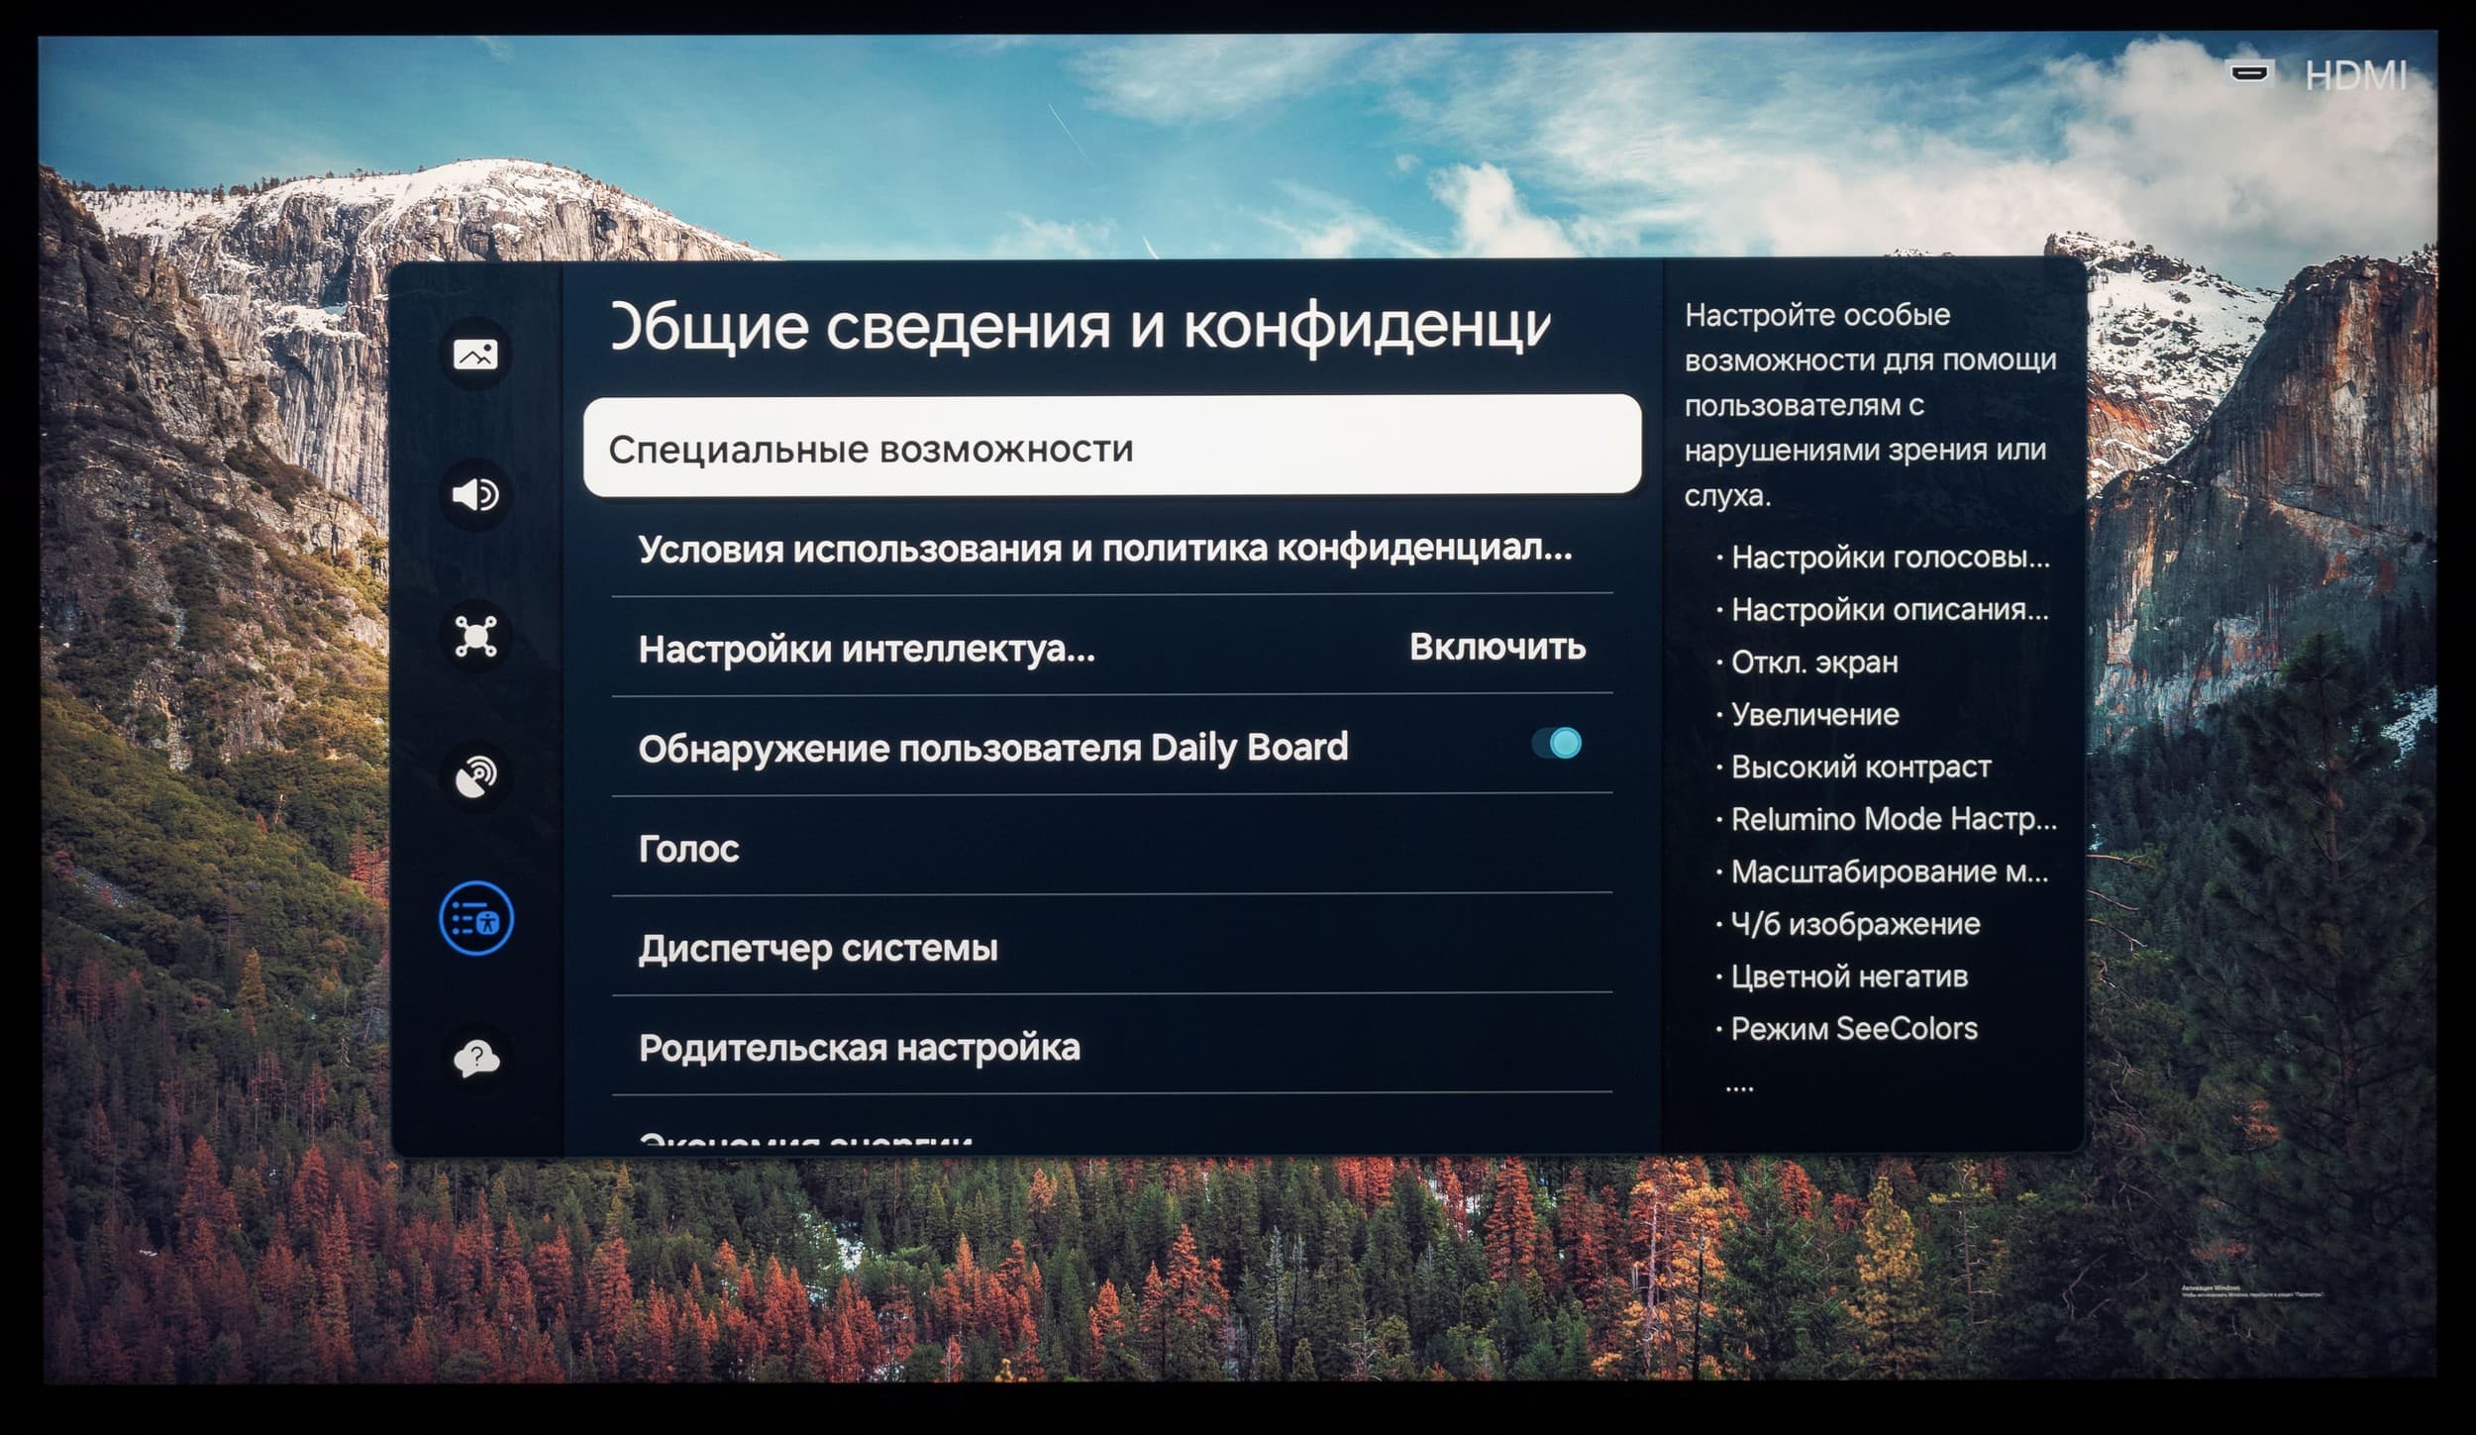This screenshot has height=1435, width=2476.
Task: Open the Support help icon
Action: [475, 1059]
